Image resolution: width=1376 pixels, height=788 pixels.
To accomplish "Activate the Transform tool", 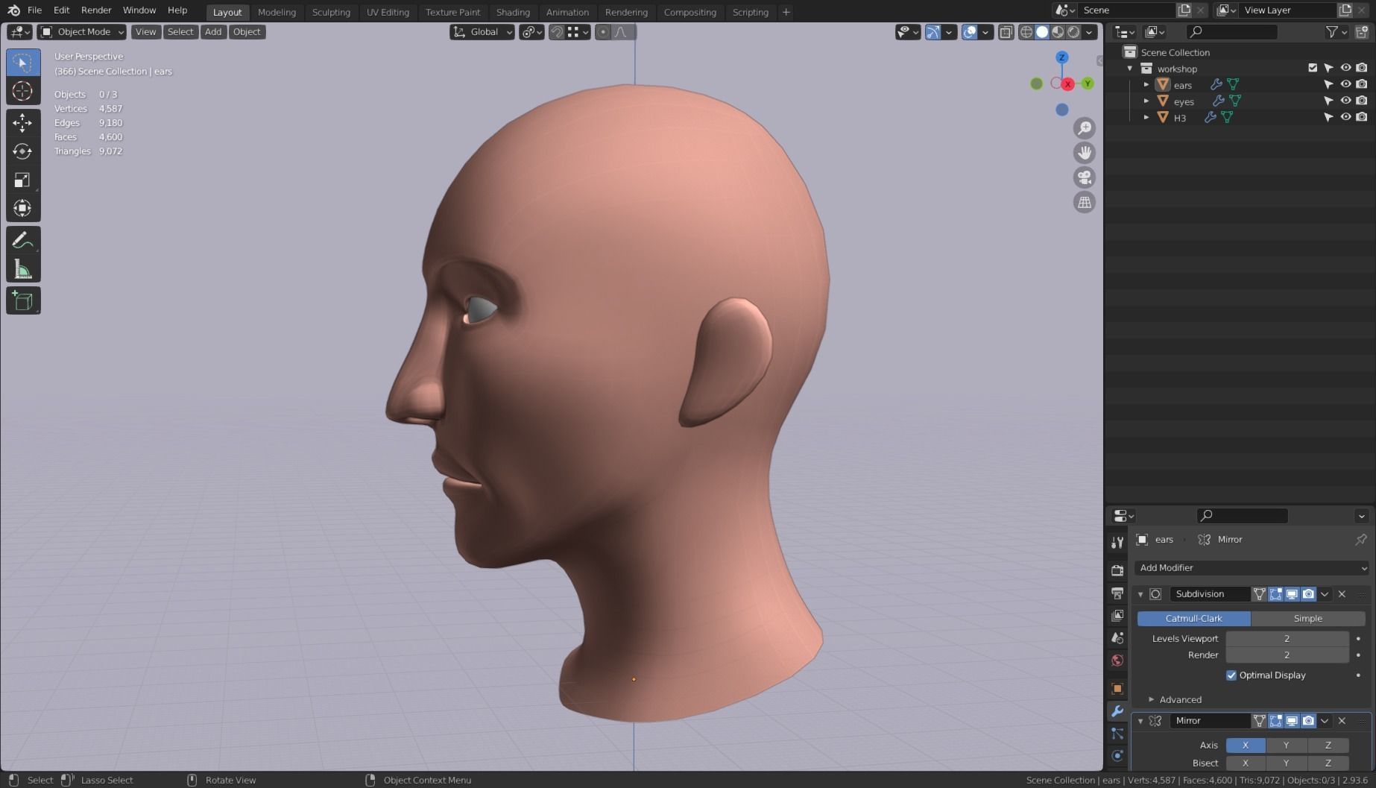I will (23, 208).
